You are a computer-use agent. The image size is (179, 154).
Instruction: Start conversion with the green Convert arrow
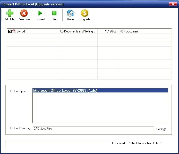click(40, 13)
